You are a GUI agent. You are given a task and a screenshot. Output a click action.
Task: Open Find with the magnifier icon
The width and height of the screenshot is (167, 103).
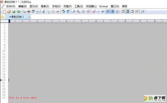(x=74, y=11)
